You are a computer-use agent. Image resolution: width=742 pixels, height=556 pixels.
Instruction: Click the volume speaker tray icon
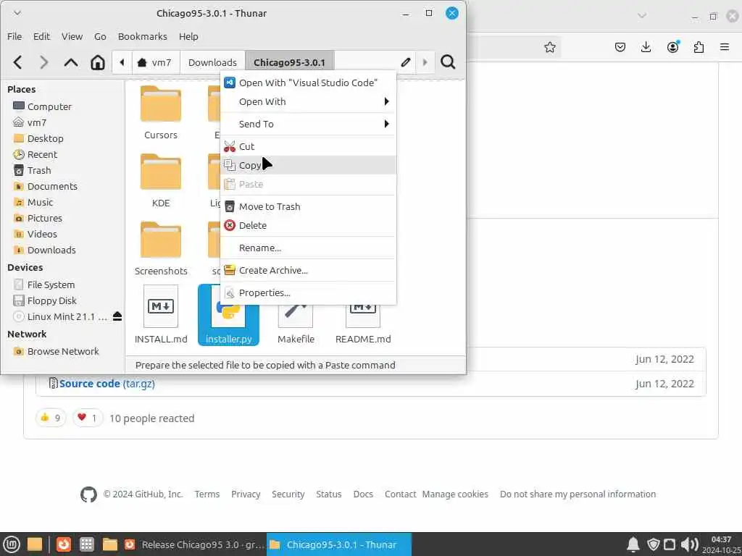(x=690, y=544)
